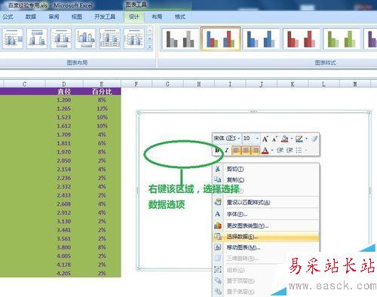Click the Shape Fill paint bucket icon

coord(284,139)
